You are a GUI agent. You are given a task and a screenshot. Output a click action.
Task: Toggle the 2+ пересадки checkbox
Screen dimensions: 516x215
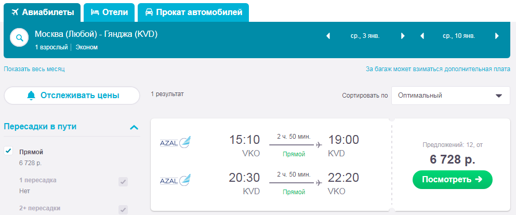[123, 210]
